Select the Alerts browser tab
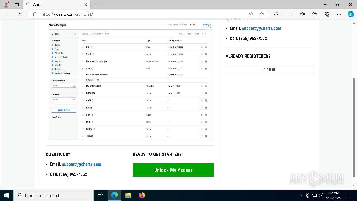Viewport: 357px width, 201px height. [x=56, y=4]
